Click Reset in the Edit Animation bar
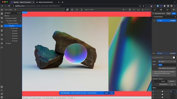This screenshot has width=177, height=99. [106, 93]
